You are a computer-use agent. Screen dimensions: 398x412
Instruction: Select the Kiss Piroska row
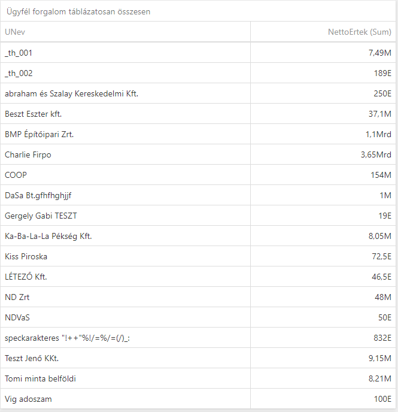[26, 256]
